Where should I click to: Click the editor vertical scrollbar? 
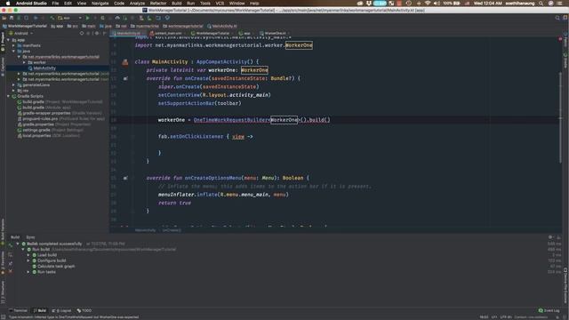pyautogui.click(x=560, y=118)
